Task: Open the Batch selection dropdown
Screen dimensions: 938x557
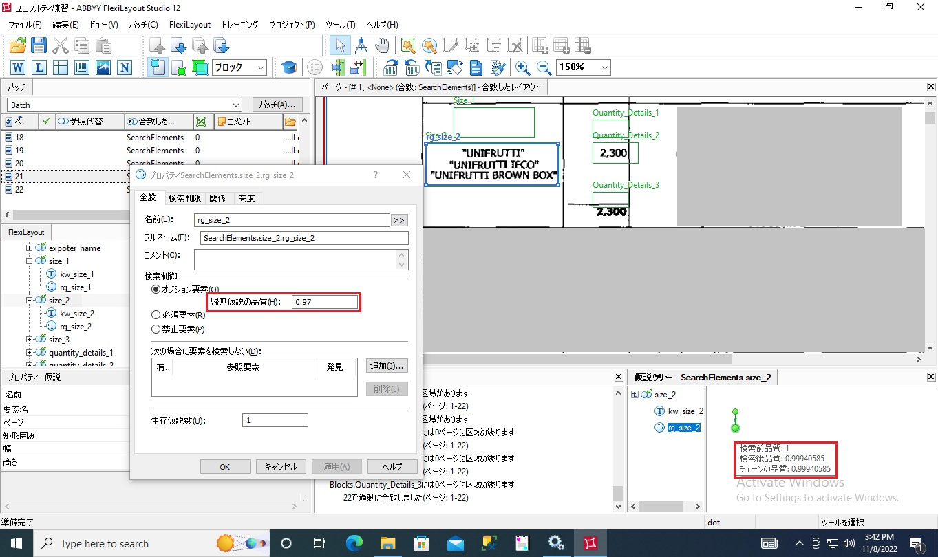Action: pos(237,105)
